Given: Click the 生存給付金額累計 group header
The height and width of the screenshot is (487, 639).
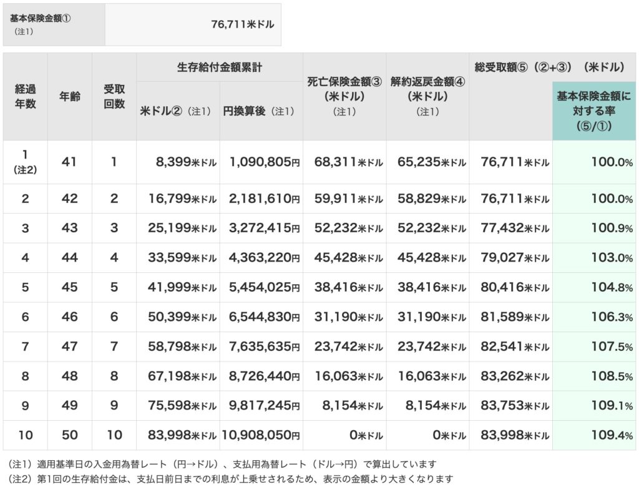Looking at the screenshot, I should click(219, 67).
